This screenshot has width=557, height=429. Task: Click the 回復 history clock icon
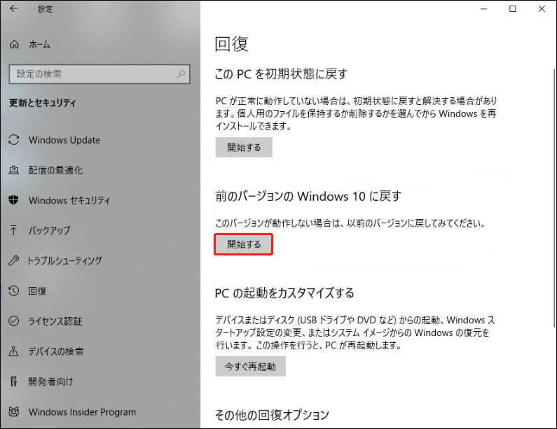click(13, 291)
